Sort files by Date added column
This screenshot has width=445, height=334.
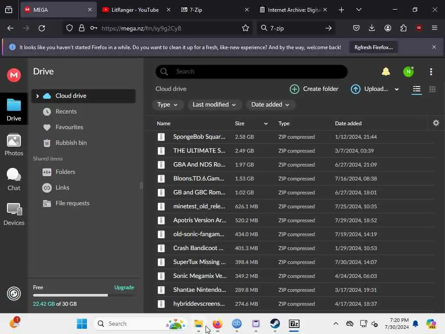pyautogui.click(x=348, y=123)
